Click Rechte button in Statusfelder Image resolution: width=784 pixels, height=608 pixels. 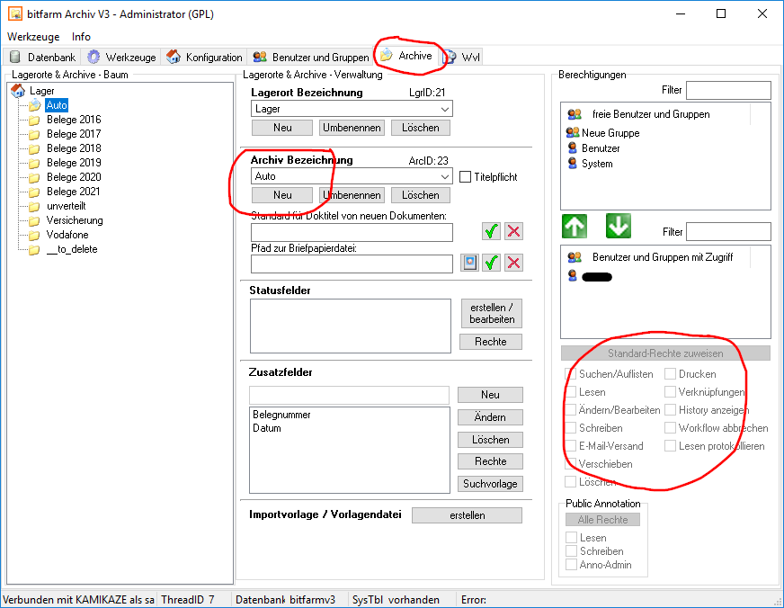(491, 342)
